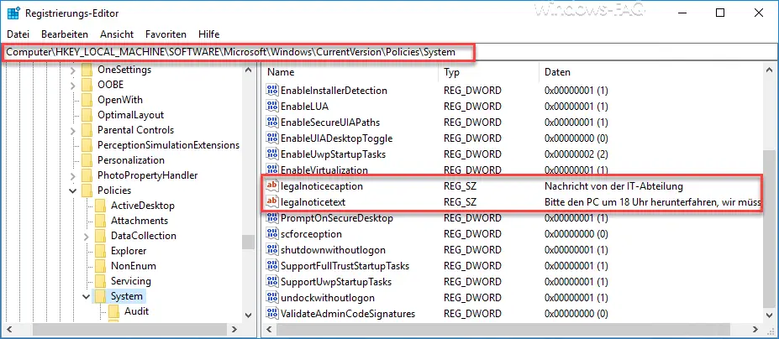The width and height of the screenshot is (779, 339).
Task: Click the EnableUwpStartupTasks value icon
Action: coord(272,154)
